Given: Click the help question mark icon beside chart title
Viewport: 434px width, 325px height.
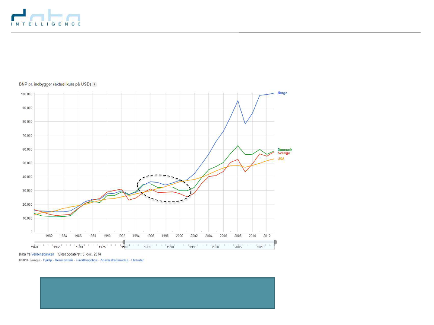Looking at the screenshot, I should pos(95,84).
